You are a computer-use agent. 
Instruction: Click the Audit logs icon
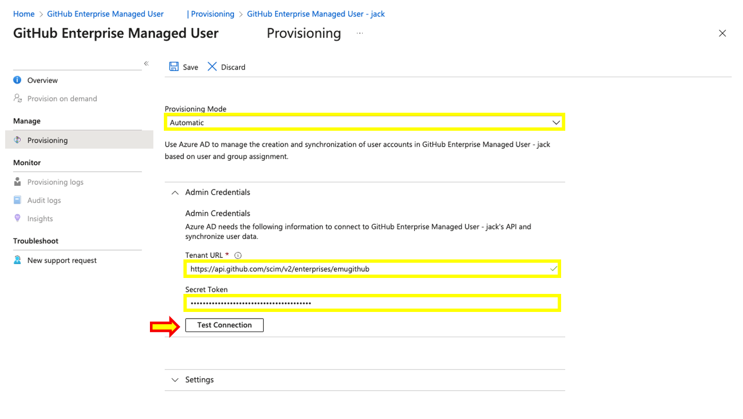click(18, 200)
